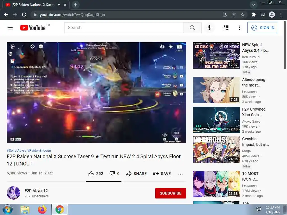This screenshot has width=287, height=215.
Task: Like the video with thumbs up
Action: point(96,174)
